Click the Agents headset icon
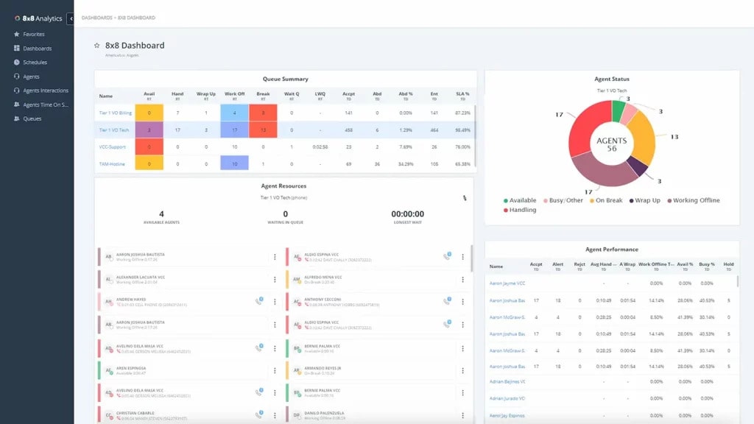The height and width of the screenshot is (424, 754). (17, 76)
